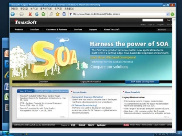Click the Tibero logo in footer
Screen dimensions: 182x136
point(91,125)
